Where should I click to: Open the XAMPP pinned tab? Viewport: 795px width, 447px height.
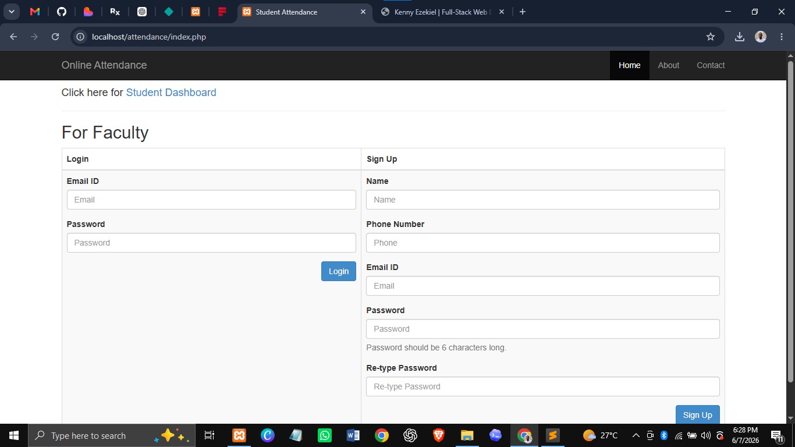[196, 12]
